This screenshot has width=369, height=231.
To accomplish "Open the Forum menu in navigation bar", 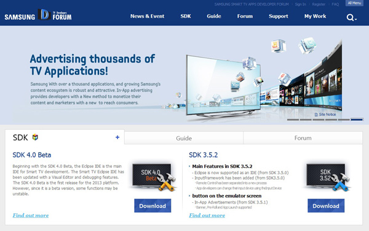I will 245,16.
